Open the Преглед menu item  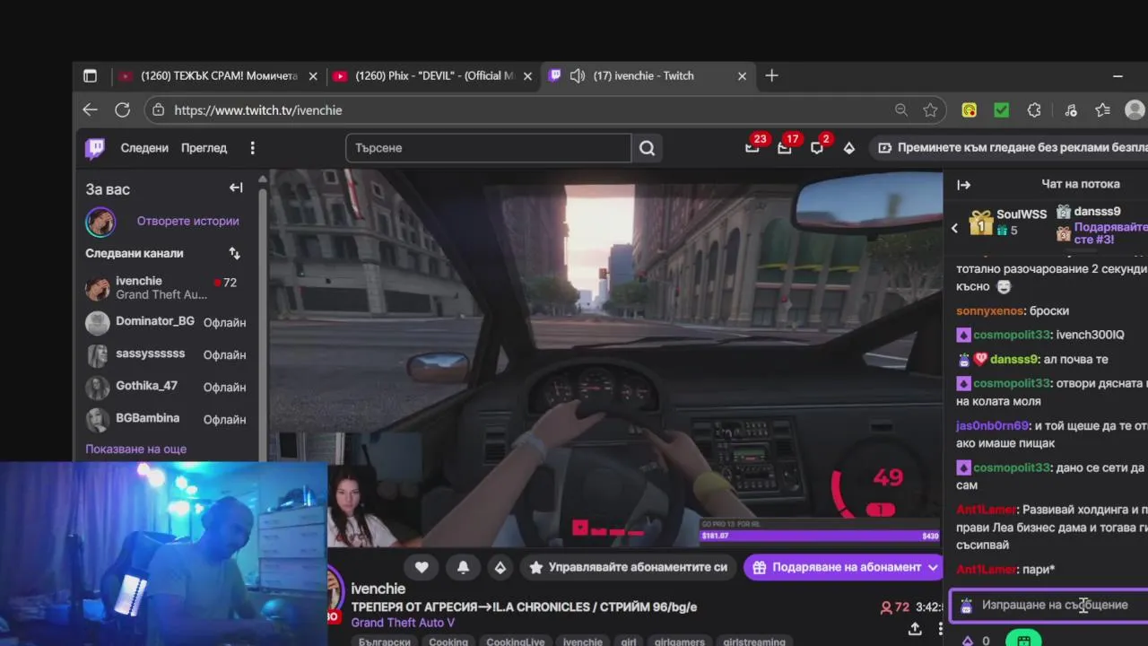(x=204, y=148)
